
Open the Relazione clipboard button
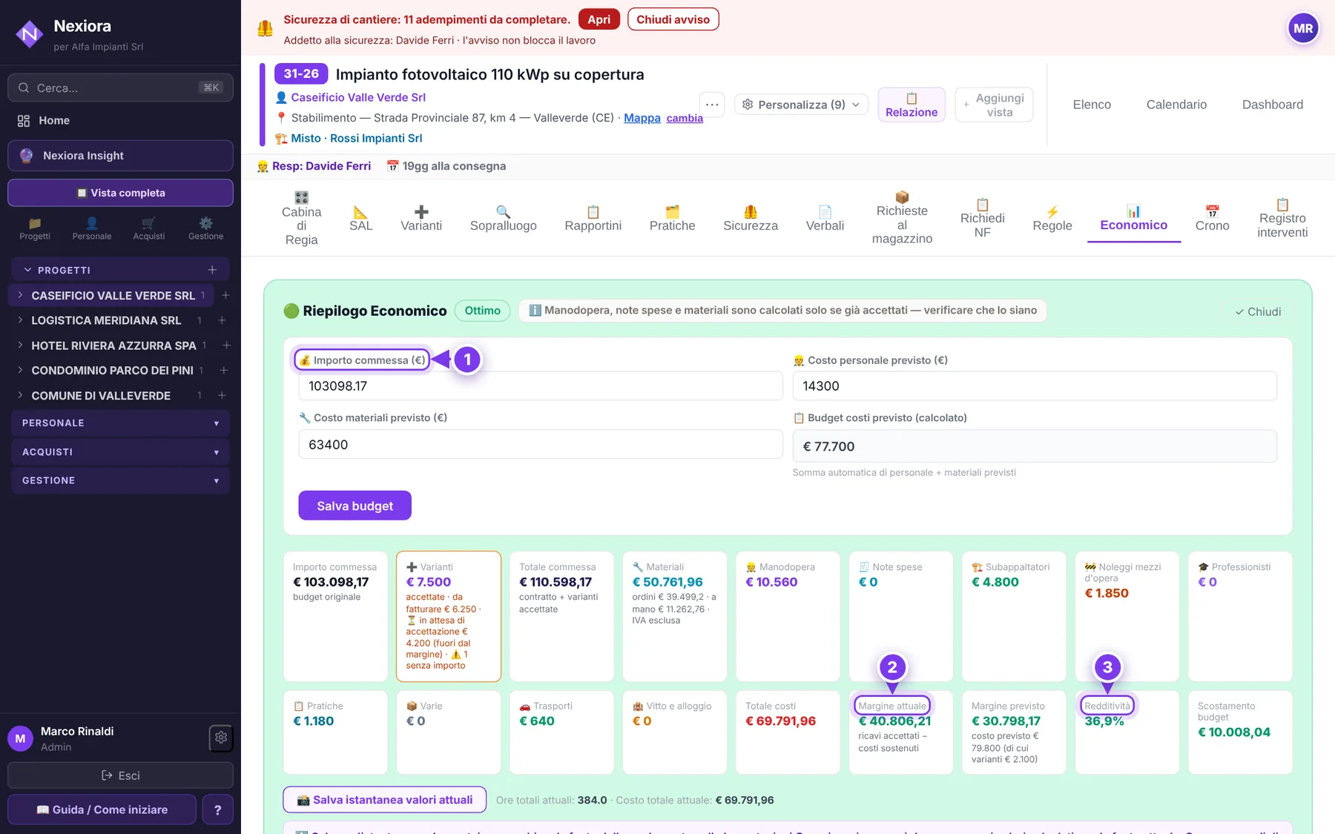click(x=912, y=105)
